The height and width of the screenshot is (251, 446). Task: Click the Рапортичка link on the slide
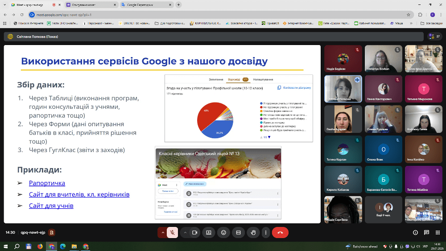pos(47,183)
